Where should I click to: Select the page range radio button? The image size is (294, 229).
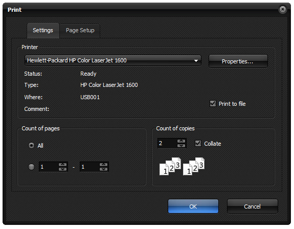(31, 167)
